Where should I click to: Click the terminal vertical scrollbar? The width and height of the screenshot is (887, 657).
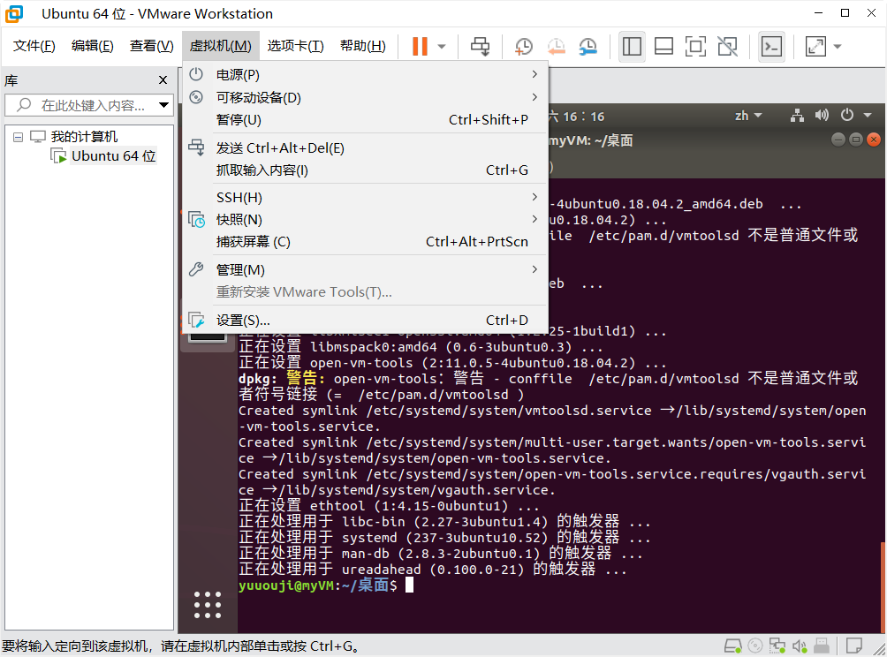883,587
